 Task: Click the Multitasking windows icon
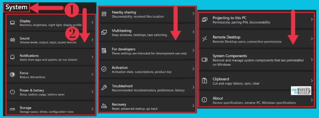(x=104, y=32)
